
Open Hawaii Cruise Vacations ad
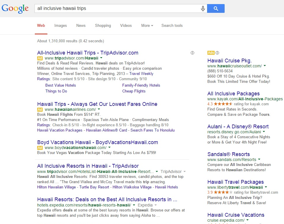[x=236, y=215]
